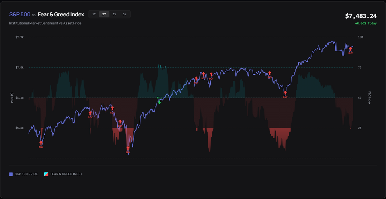Click the earliest BUY marker on chart

coord(41,143)
